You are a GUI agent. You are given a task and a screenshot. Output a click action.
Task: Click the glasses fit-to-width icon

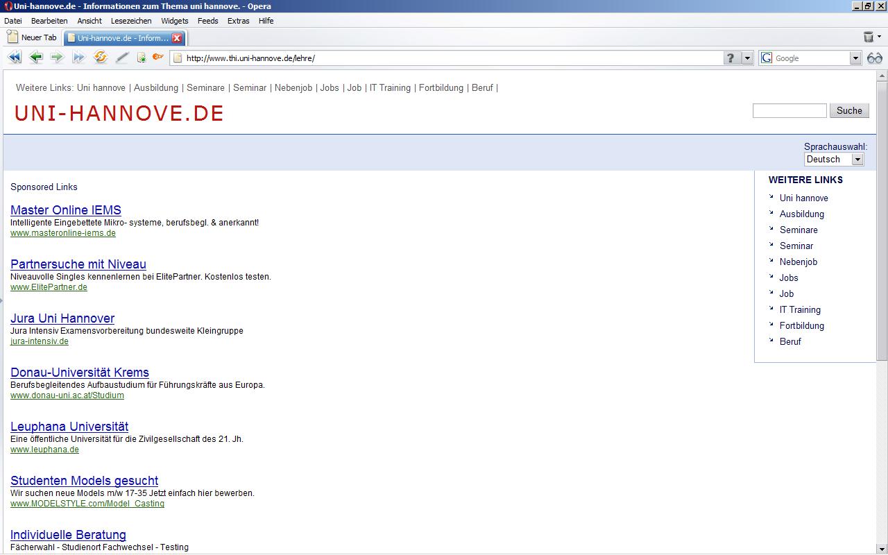pyautogui.click(x=874, y=58)
